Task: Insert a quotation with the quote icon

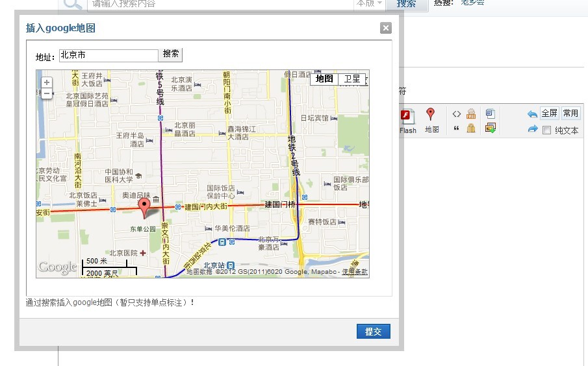Action: [456, 129]
